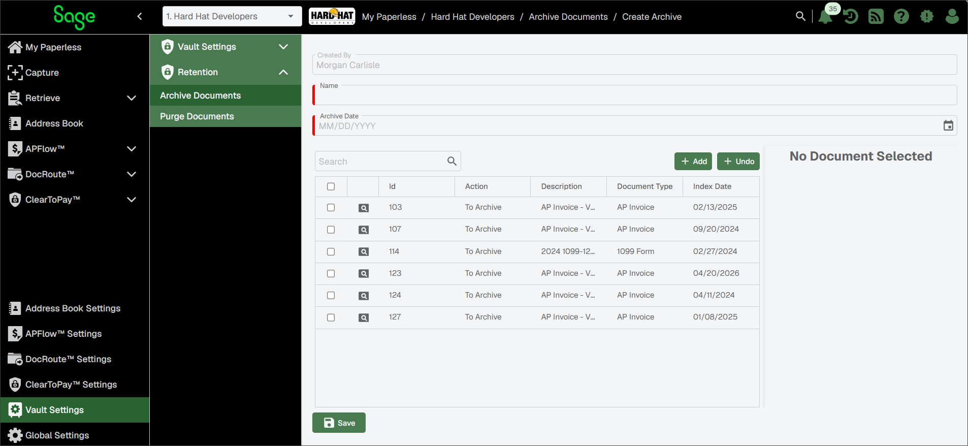Expand the Retrieve menu
The image size is (968, 446).
132,98
